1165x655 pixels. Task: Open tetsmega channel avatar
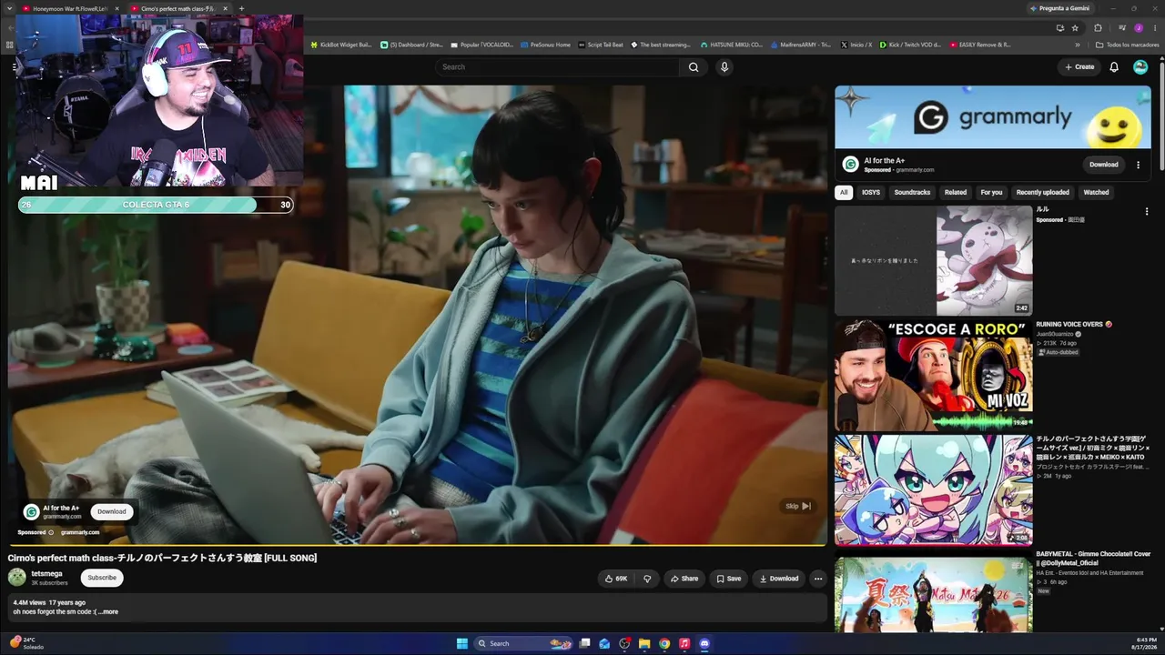17,577
